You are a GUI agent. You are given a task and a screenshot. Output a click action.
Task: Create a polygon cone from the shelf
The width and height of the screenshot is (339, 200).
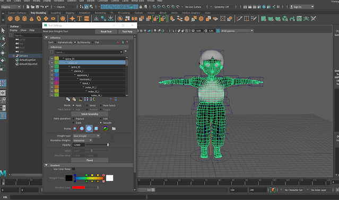pos(31,19)
